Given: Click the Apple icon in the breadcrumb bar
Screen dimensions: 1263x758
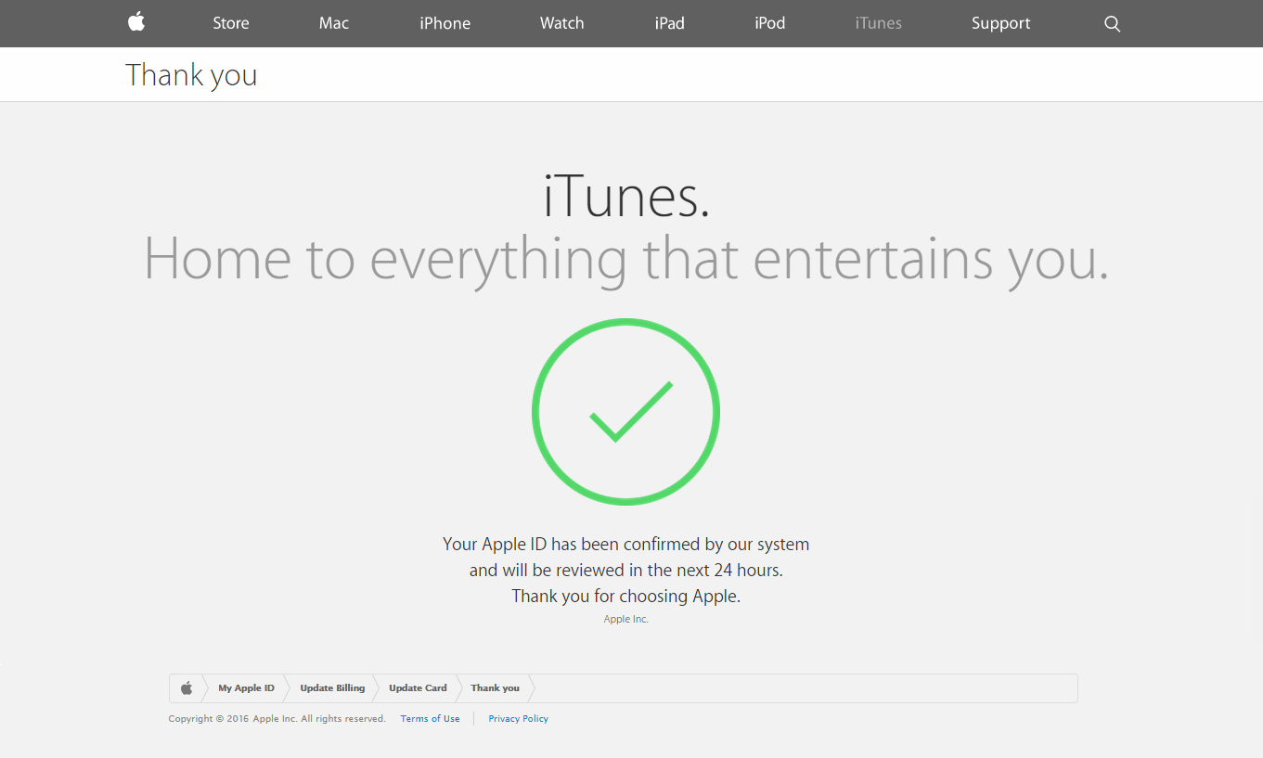Looking at the screenshot, I should pos(187,688).
